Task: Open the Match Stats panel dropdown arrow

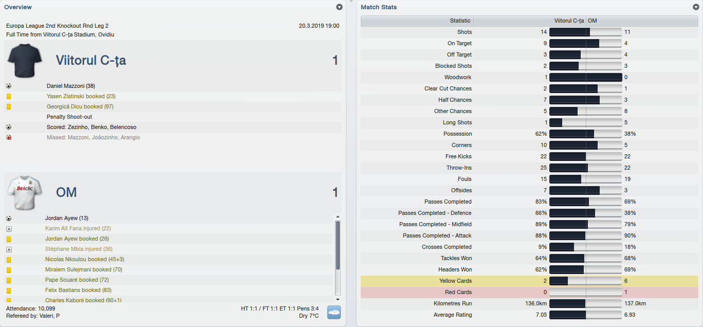Action: (x=696, y=7)
